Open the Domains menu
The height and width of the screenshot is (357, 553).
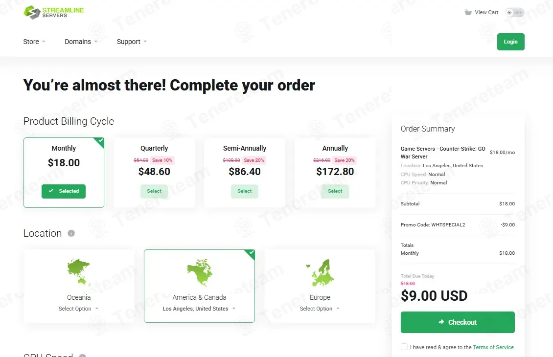(x=81, y=42)
